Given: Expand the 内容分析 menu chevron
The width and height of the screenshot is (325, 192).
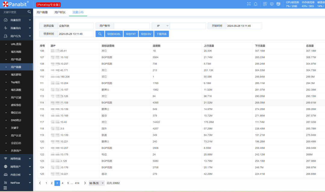Looking at the screenshot, I should click(x=30, y=175).
